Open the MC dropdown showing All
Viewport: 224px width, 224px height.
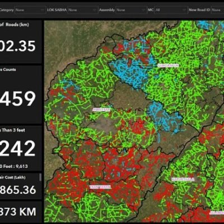click(x=171, y=10)
